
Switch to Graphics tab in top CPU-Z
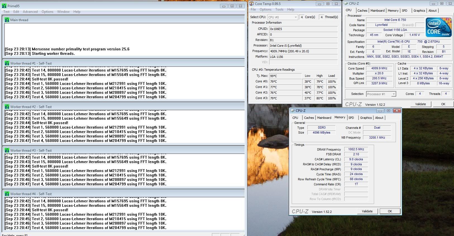coord(419,11)
